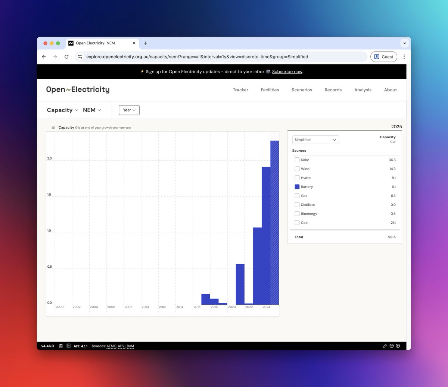The height and width of the screenshot is (387, 448).
Task: Go back with the browser back arrow
Action: click(x=44, y=57)
